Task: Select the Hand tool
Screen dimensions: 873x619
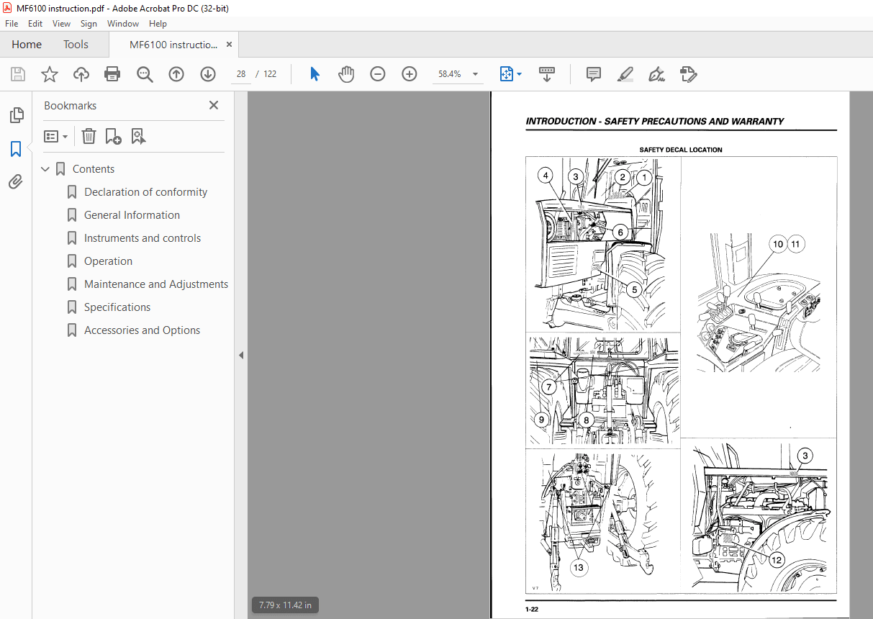Action: point(346,73)
